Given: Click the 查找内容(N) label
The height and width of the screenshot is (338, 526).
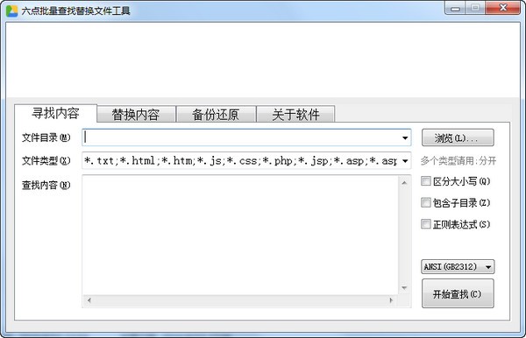Looking at the screenshot, I should 46,185.
